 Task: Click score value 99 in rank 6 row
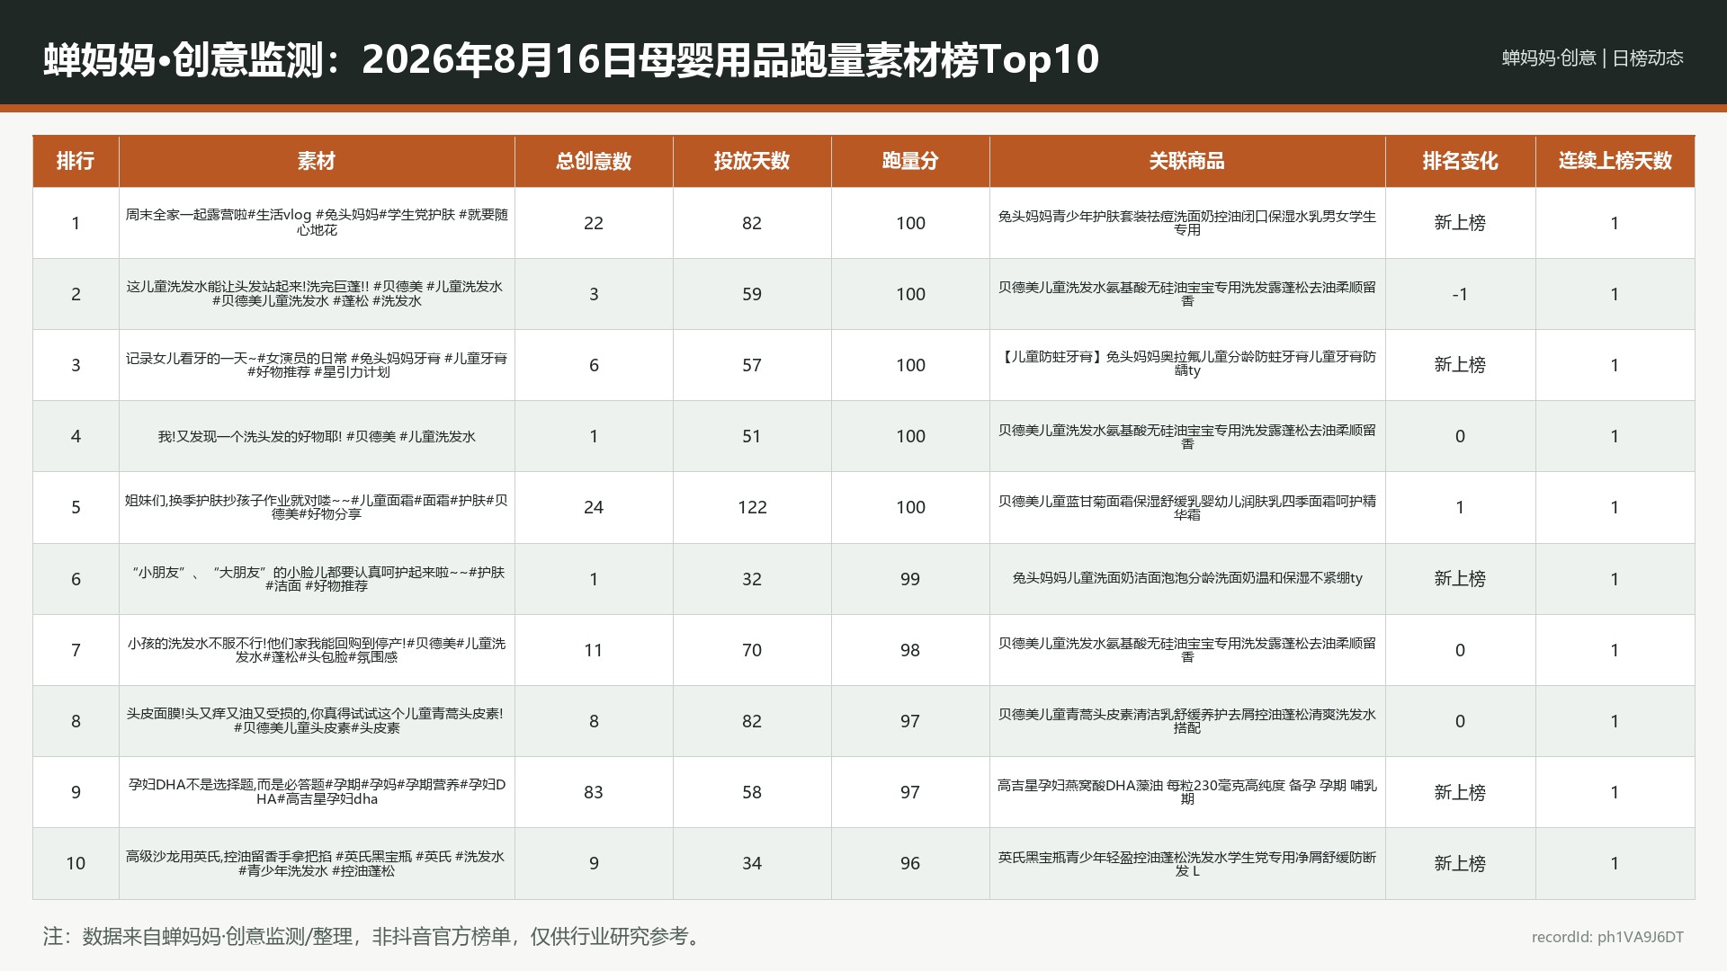click(x=910, y=579)
